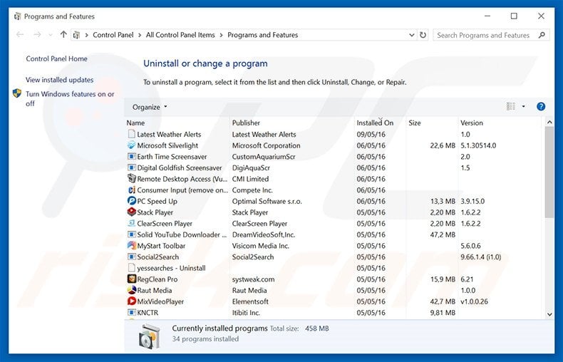563x362 pixels.
Task: Open the recent locations dropdown arrow
Action: click(x=51, y=35)
